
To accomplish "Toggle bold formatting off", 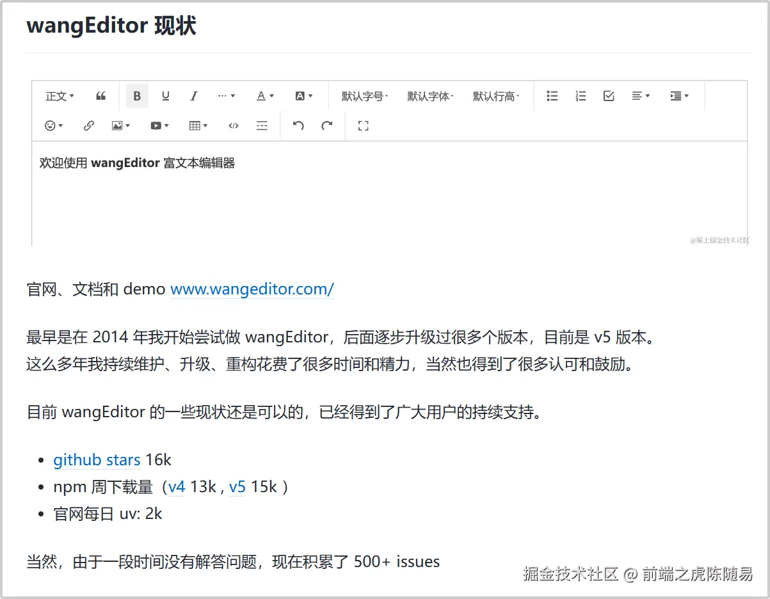I will coord(137,95).
